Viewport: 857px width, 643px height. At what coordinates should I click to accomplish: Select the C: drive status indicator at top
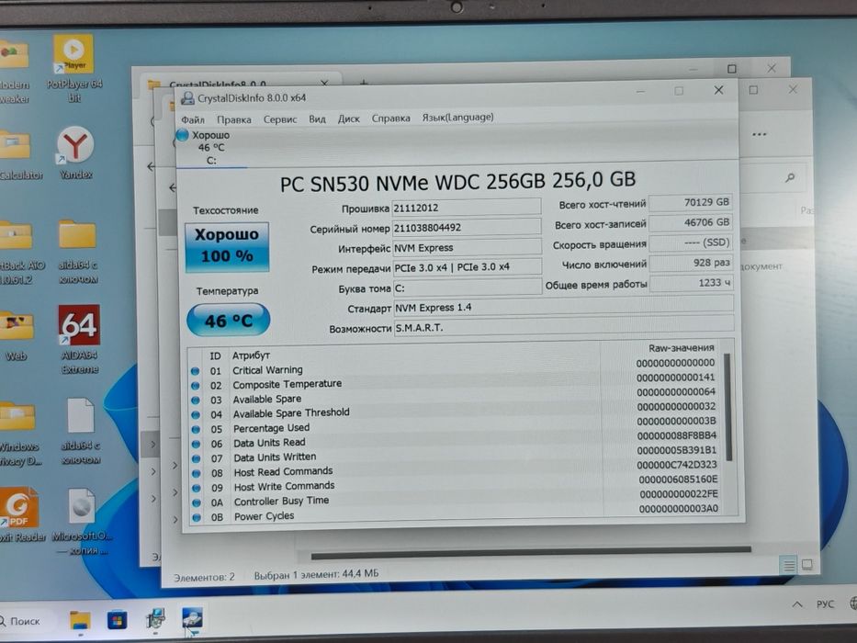pos(210,148)
